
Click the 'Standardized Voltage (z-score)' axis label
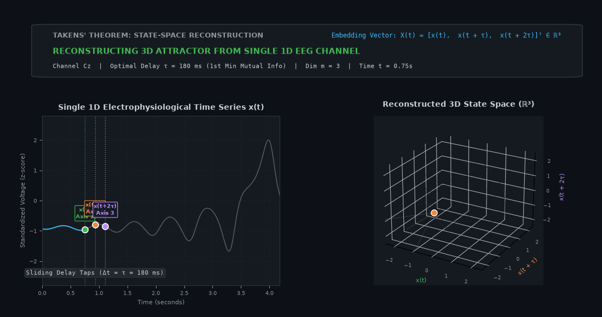pyautogui.click(x=22, y=201)
